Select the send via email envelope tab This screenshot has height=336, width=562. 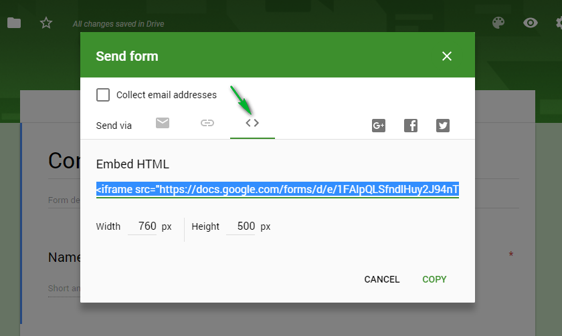tap(163, 123)
